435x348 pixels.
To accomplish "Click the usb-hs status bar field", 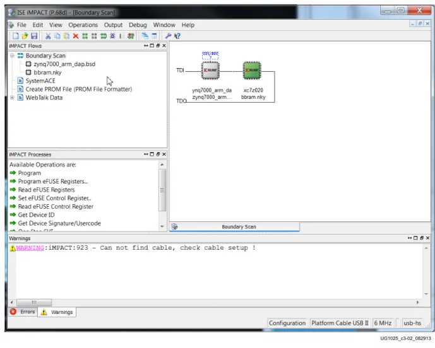I will (x=412, y=323).
